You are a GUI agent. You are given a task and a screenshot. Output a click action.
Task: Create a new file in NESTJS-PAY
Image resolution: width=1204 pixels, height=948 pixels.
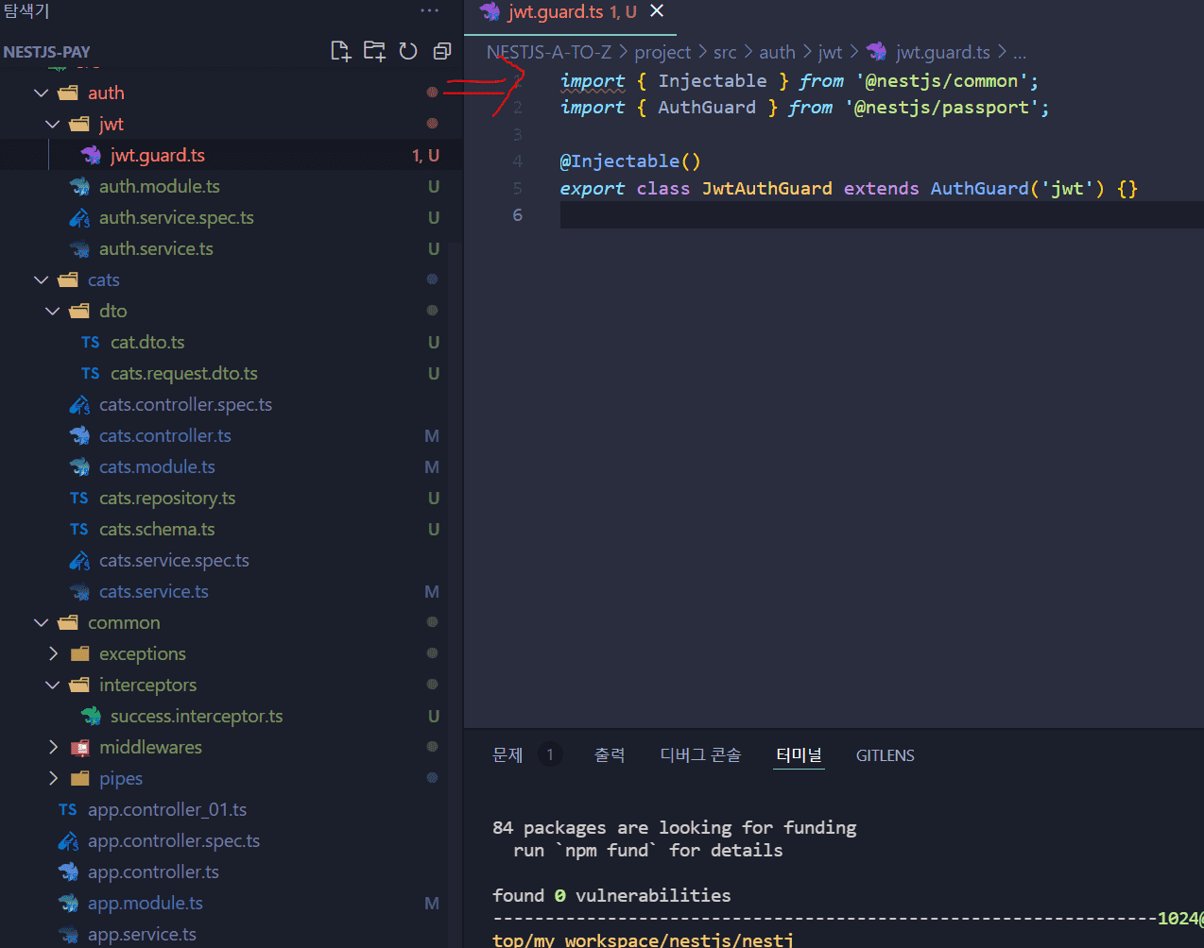point(341,51)
